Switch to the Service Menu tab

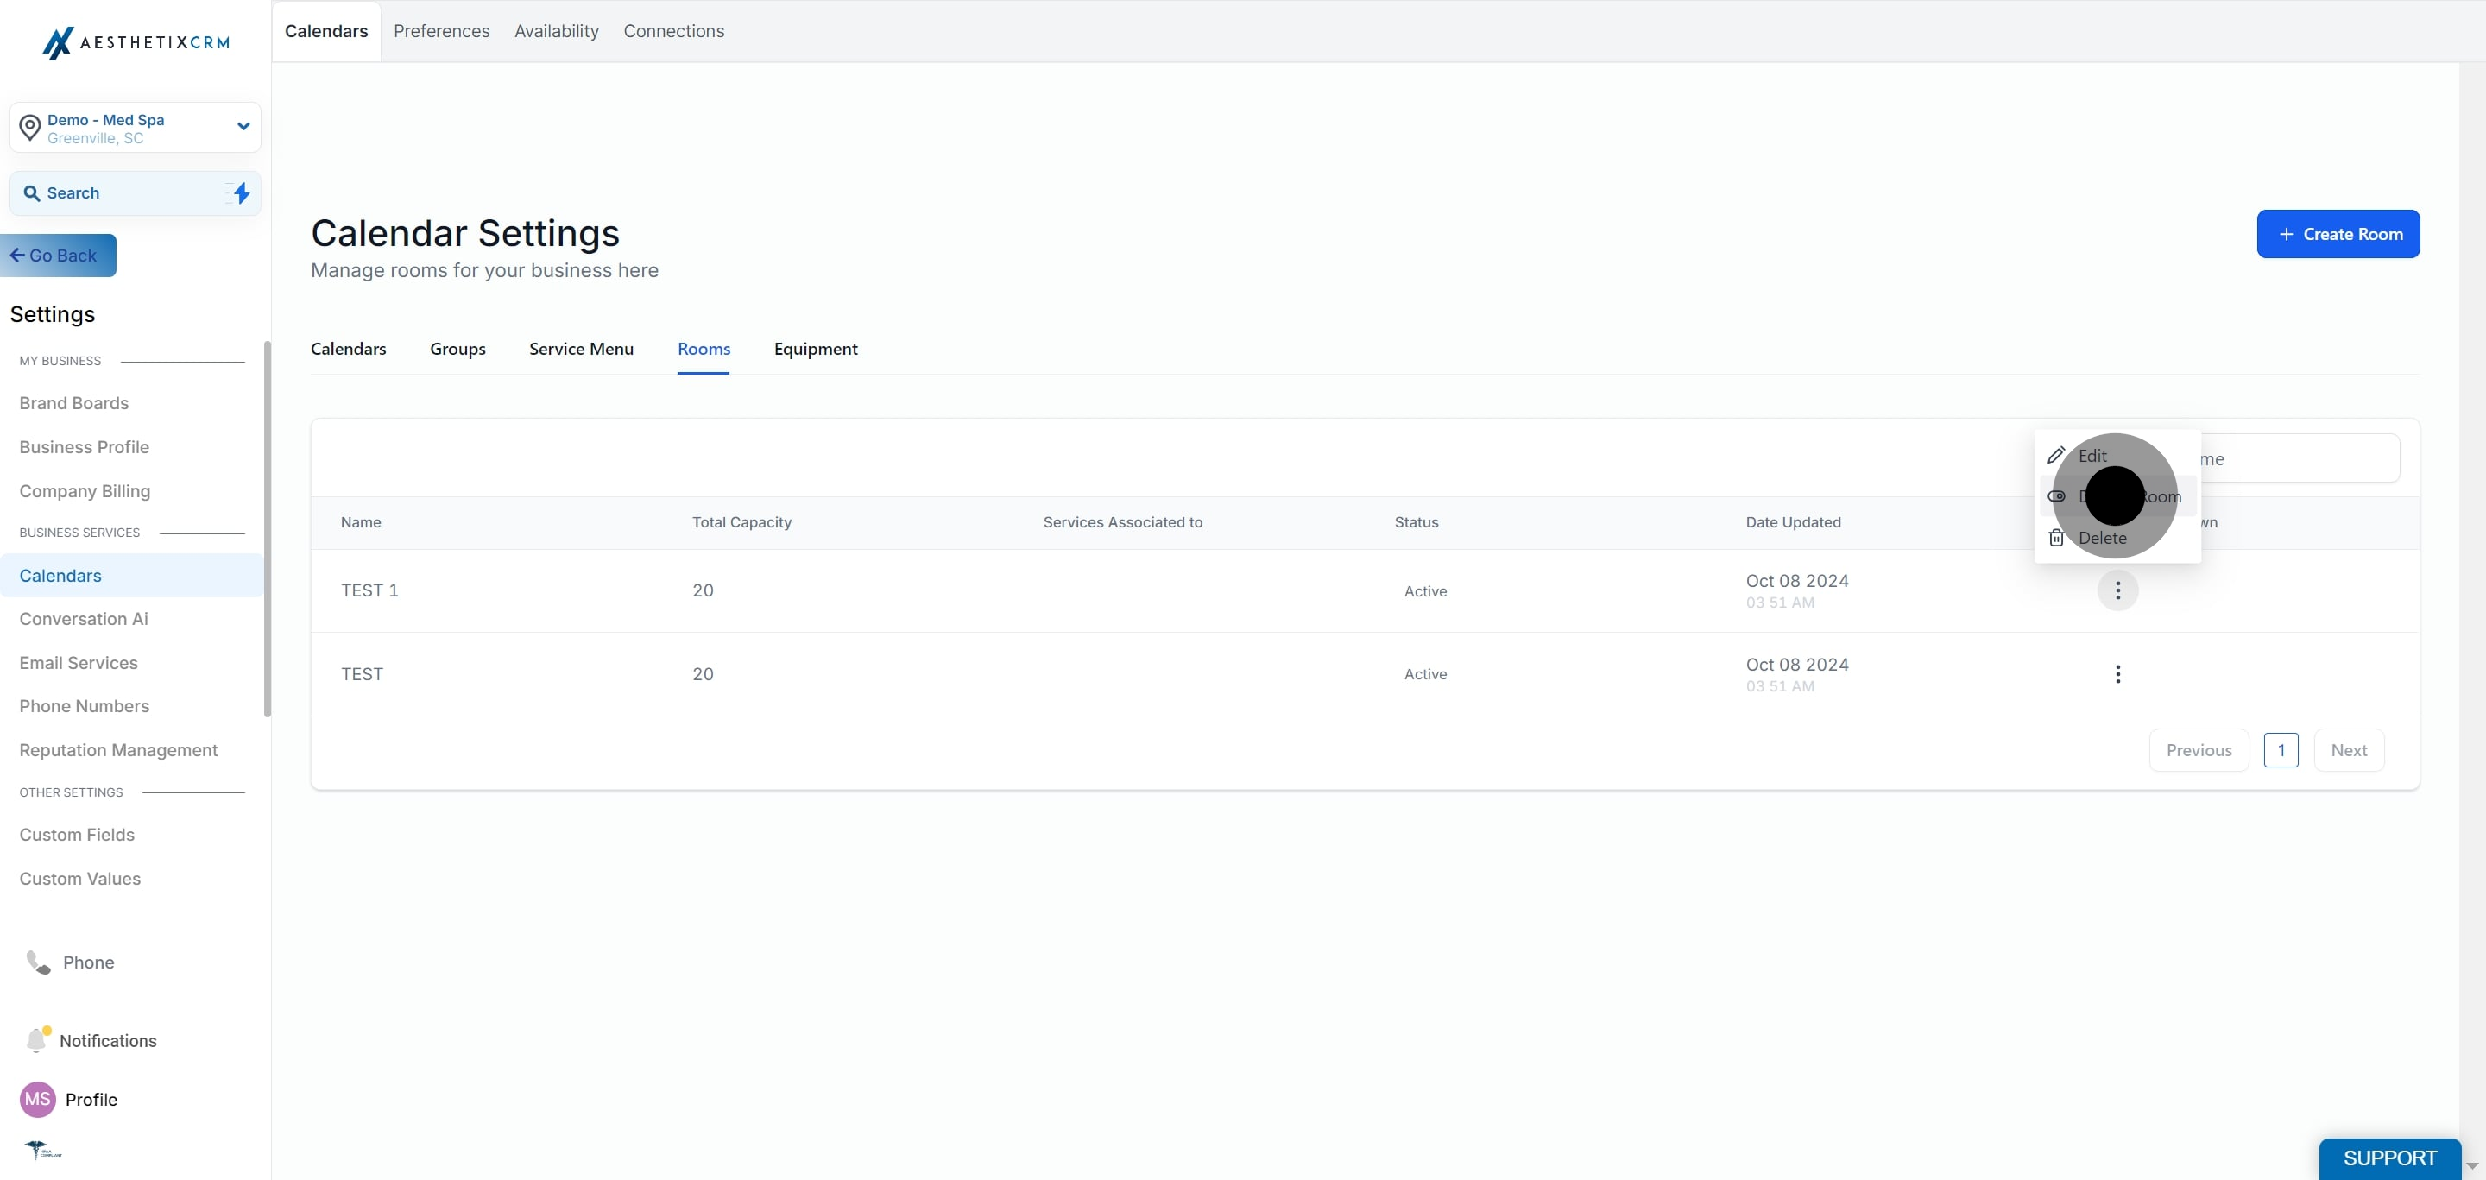click(x=581, y=349)
